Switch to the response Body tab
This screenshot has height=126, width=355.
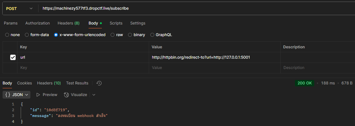click(x=7, y=83)
